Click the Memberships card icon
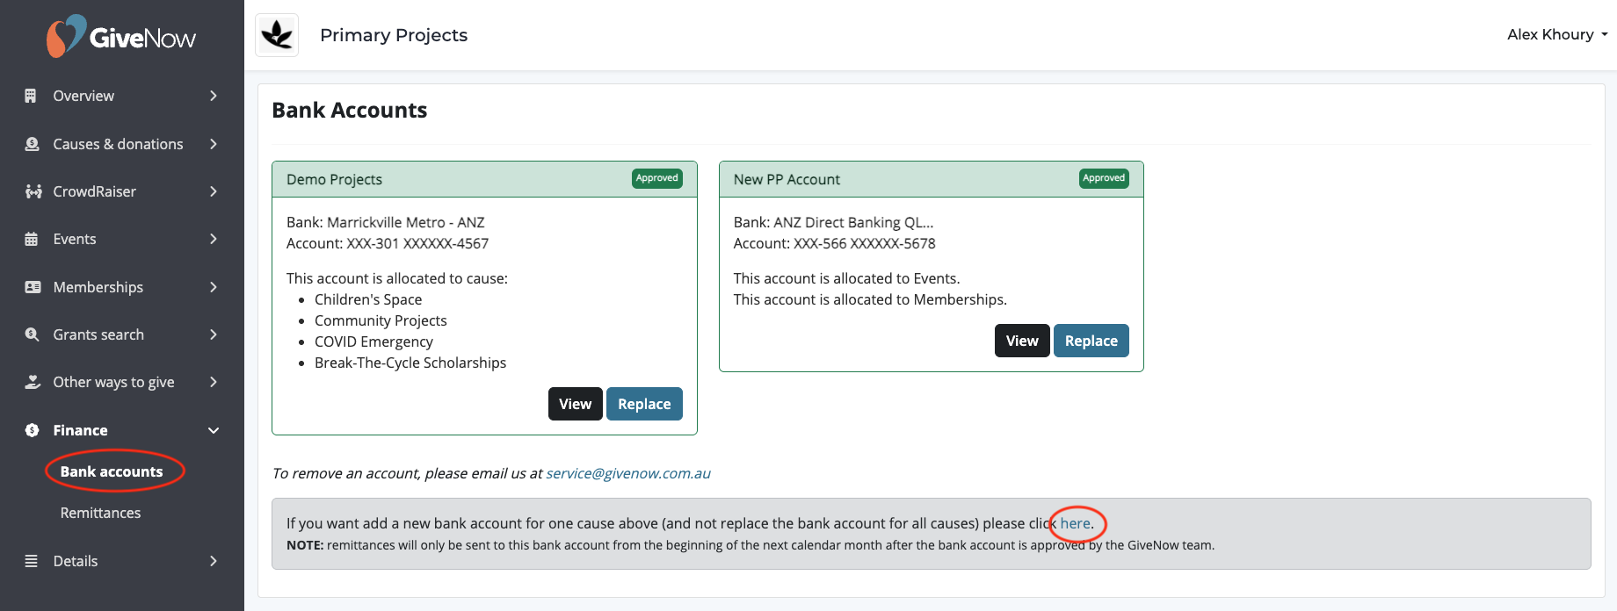This screenshot has width=1617, height=611. coord(33,287)
